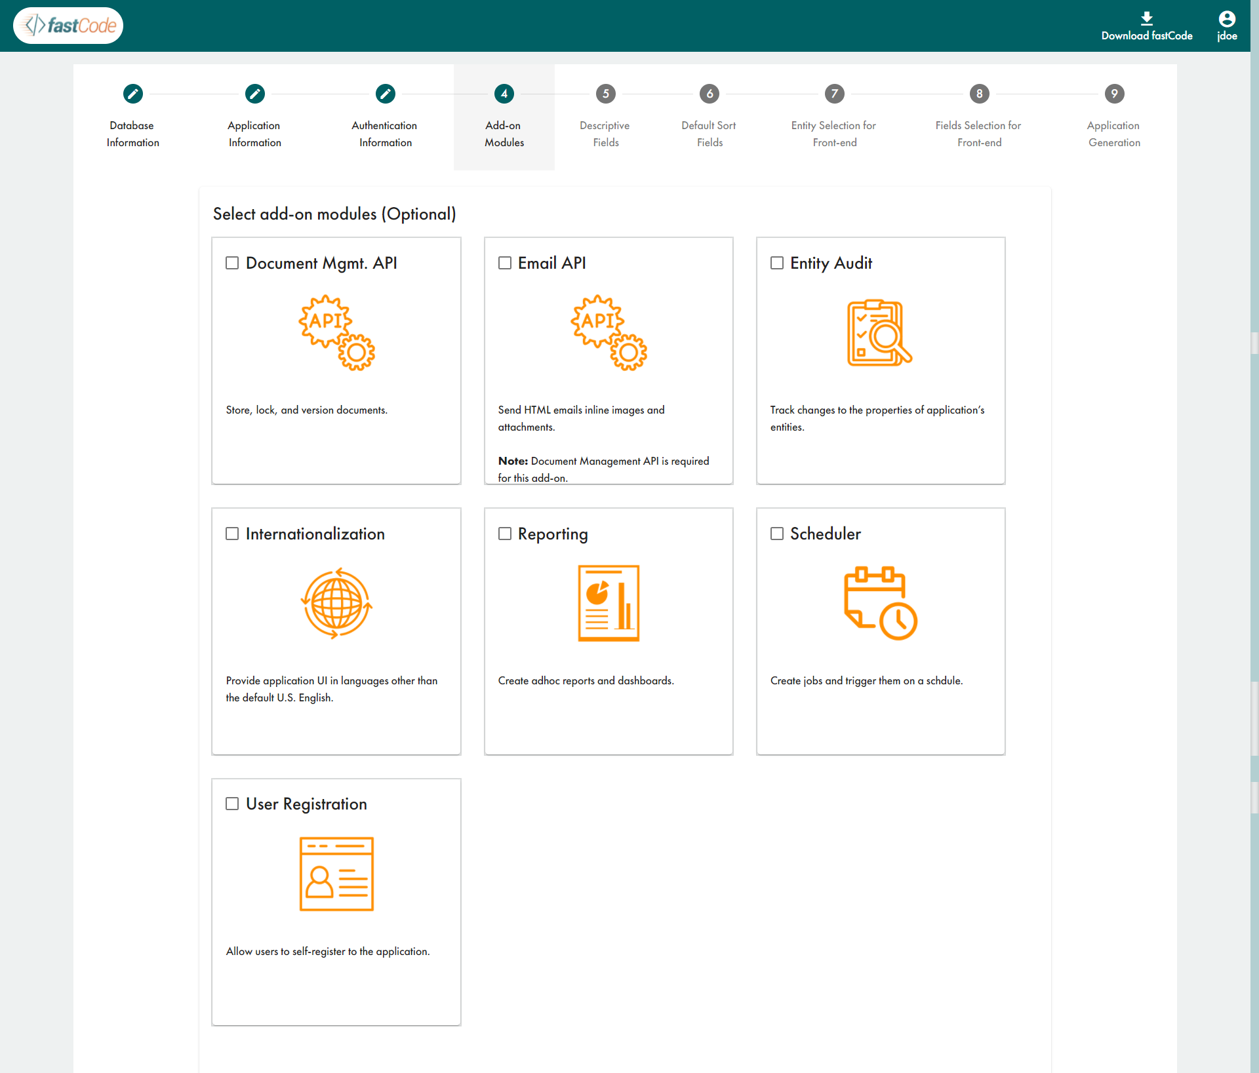
Task: Go to Application Information step label
Action: coord(255,134)
